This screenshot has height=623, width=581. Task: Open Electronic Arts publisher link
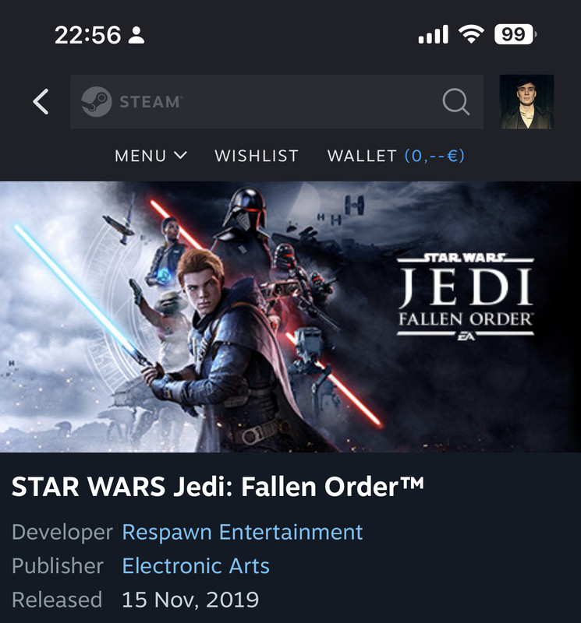coord(196,566)
